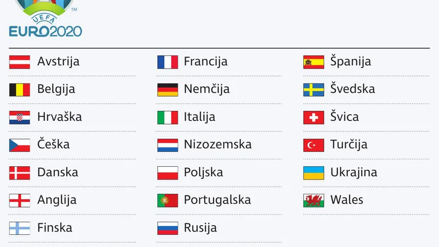Click the Portuguese flag icon
Screen dimensions: 439x247
click(x=167, y=200)
